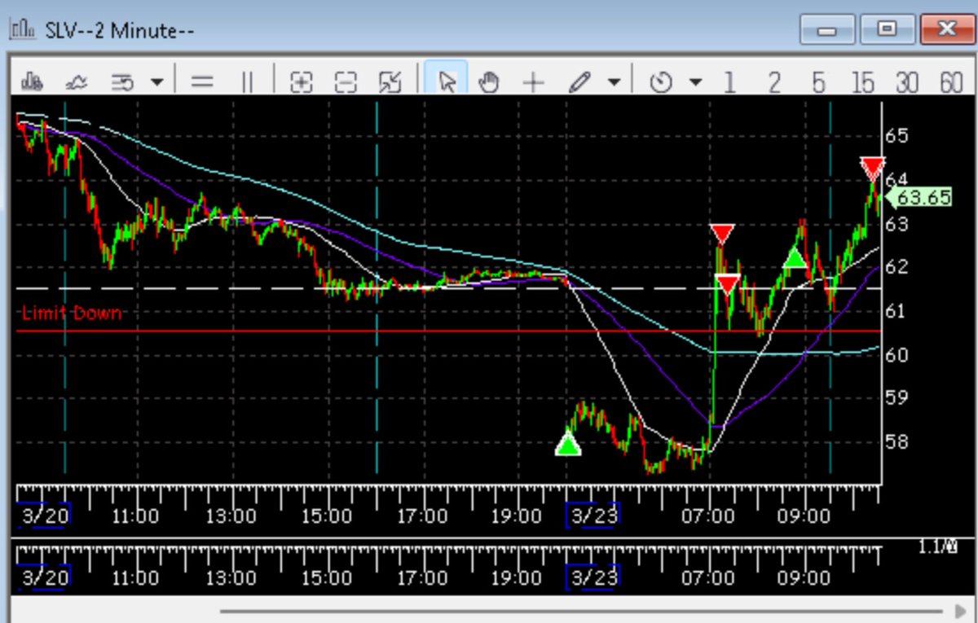
Task: Click the 13:00 label on the chart time axis
Action: tap(230, 516)
